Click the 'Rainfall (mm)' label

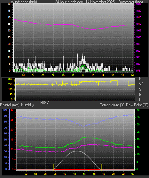click(10, 105)
